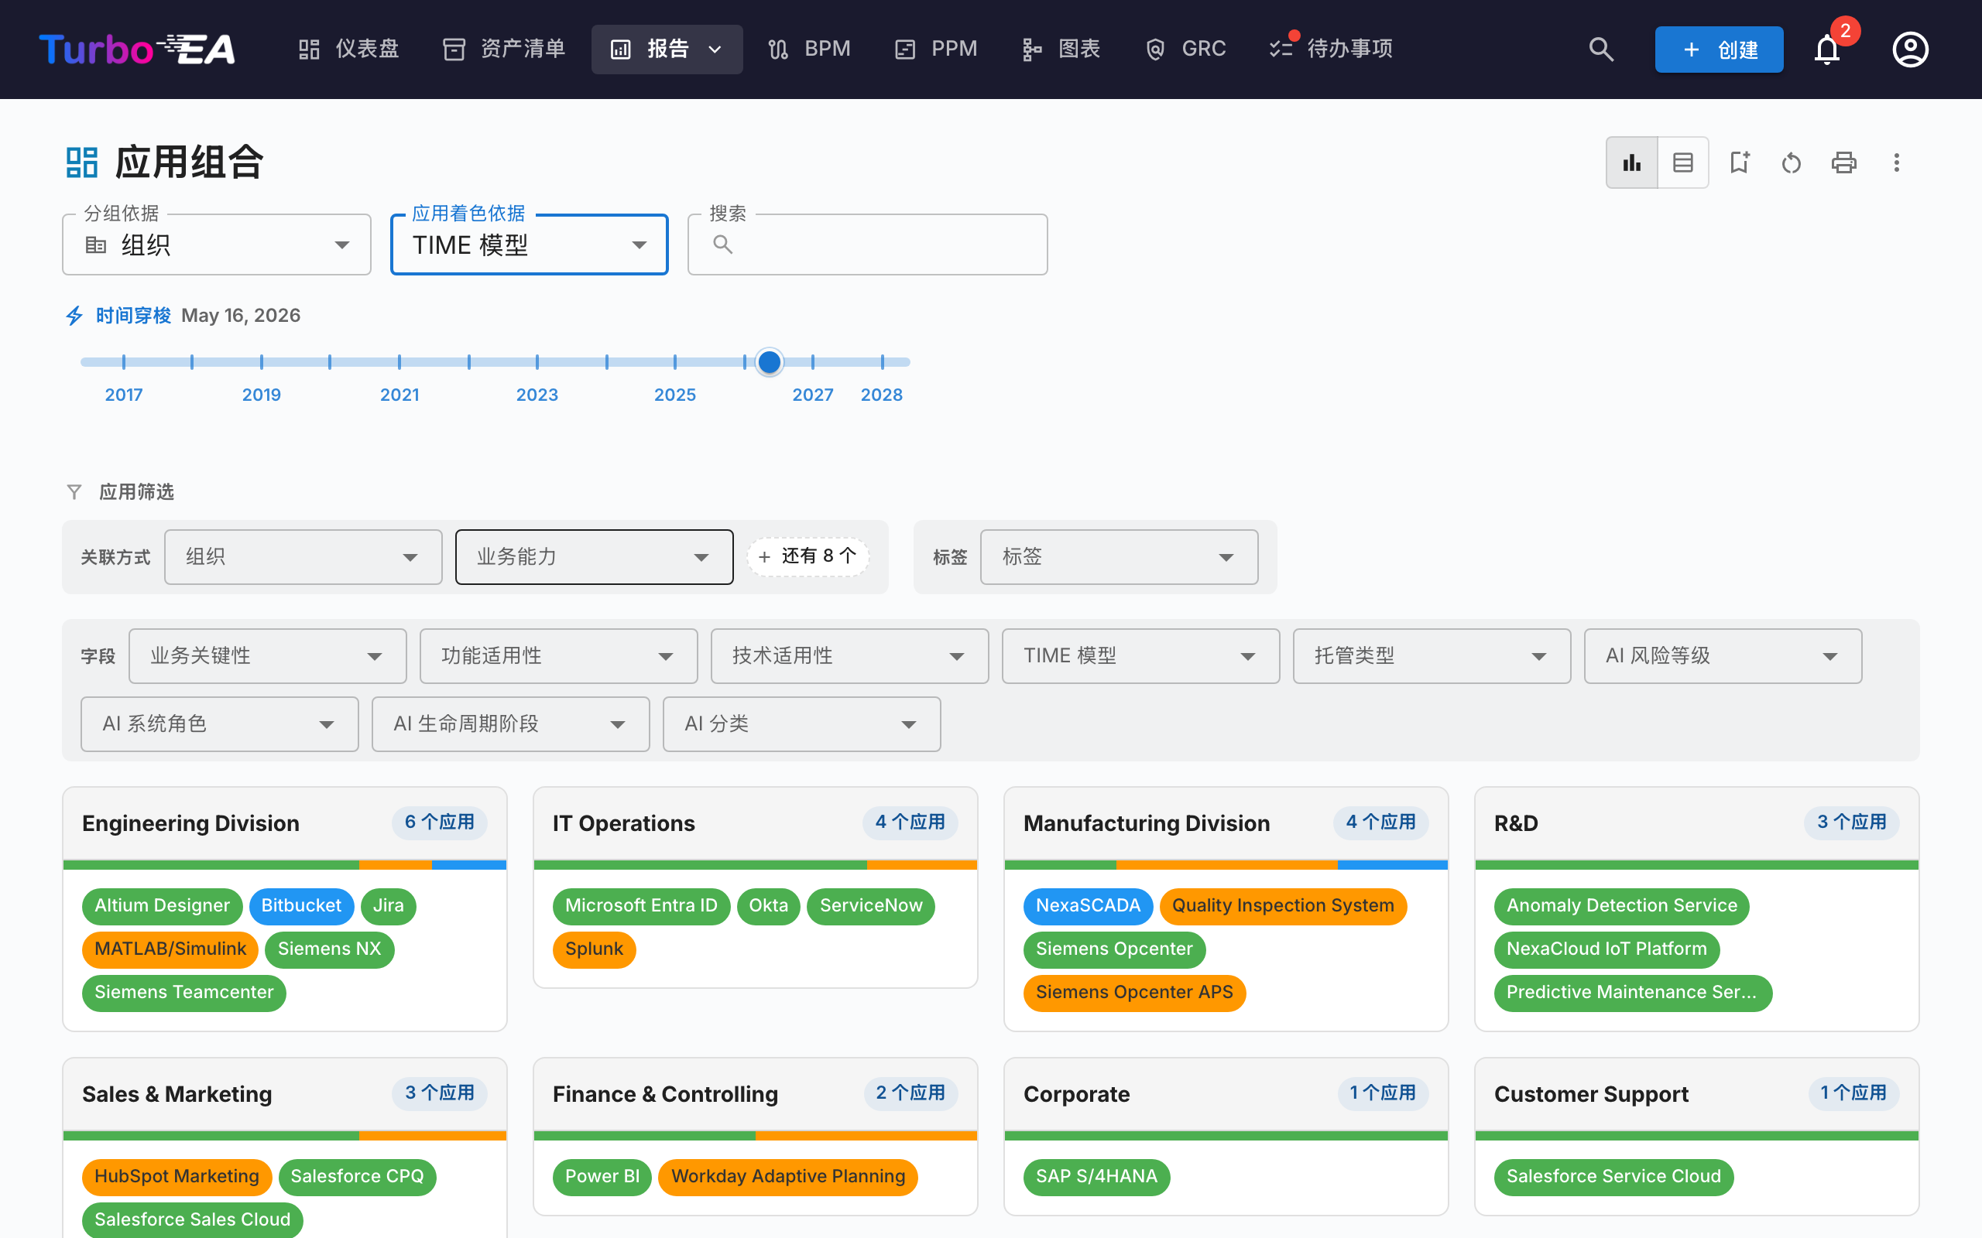The width and height of the screenshot is (1982, 1238).
Task: Click the Turbo EA logo
Action: click(137, 49)
